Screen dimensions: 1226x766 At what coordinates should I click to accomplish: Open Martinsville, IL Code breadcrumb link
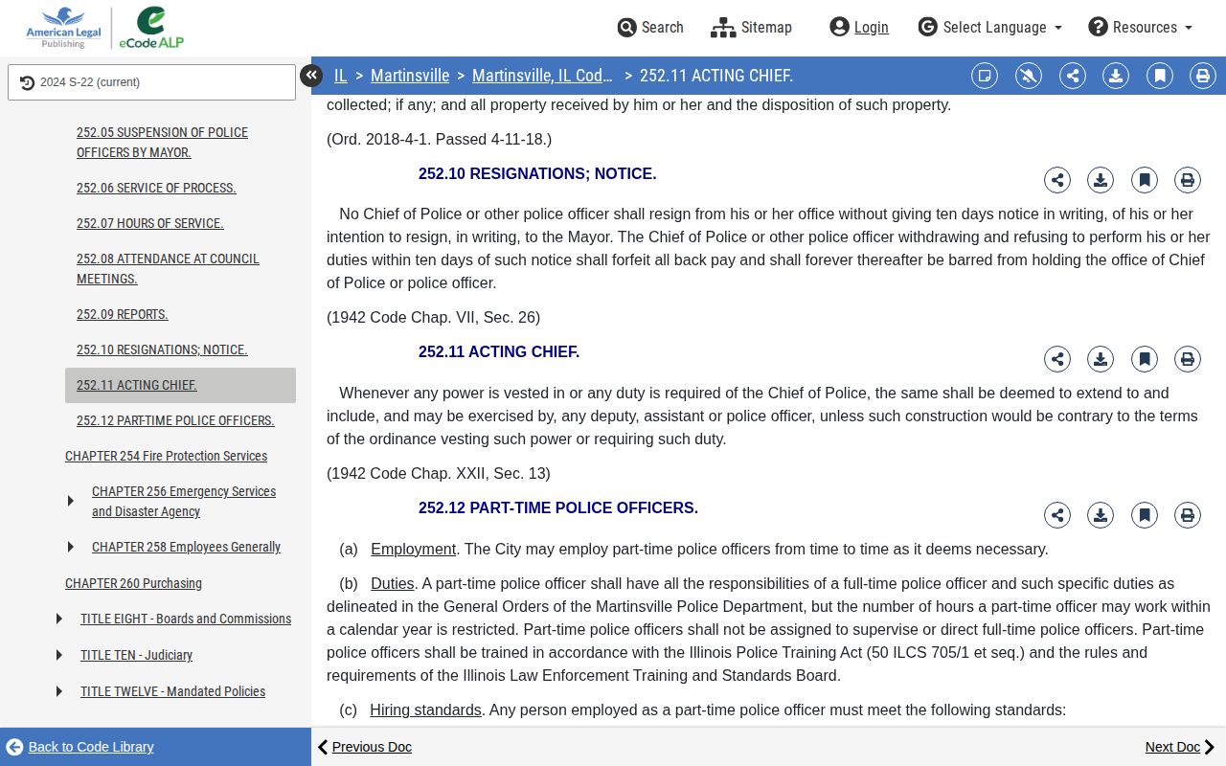(x=542, y=76)
